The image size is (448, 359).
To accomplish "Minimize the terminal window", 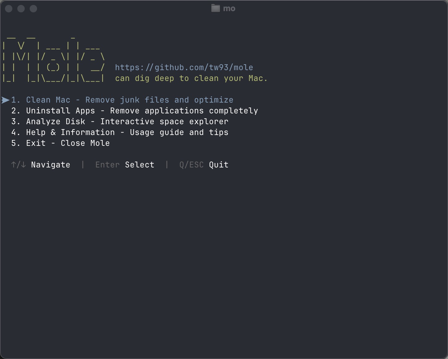I will click(21, 9).
